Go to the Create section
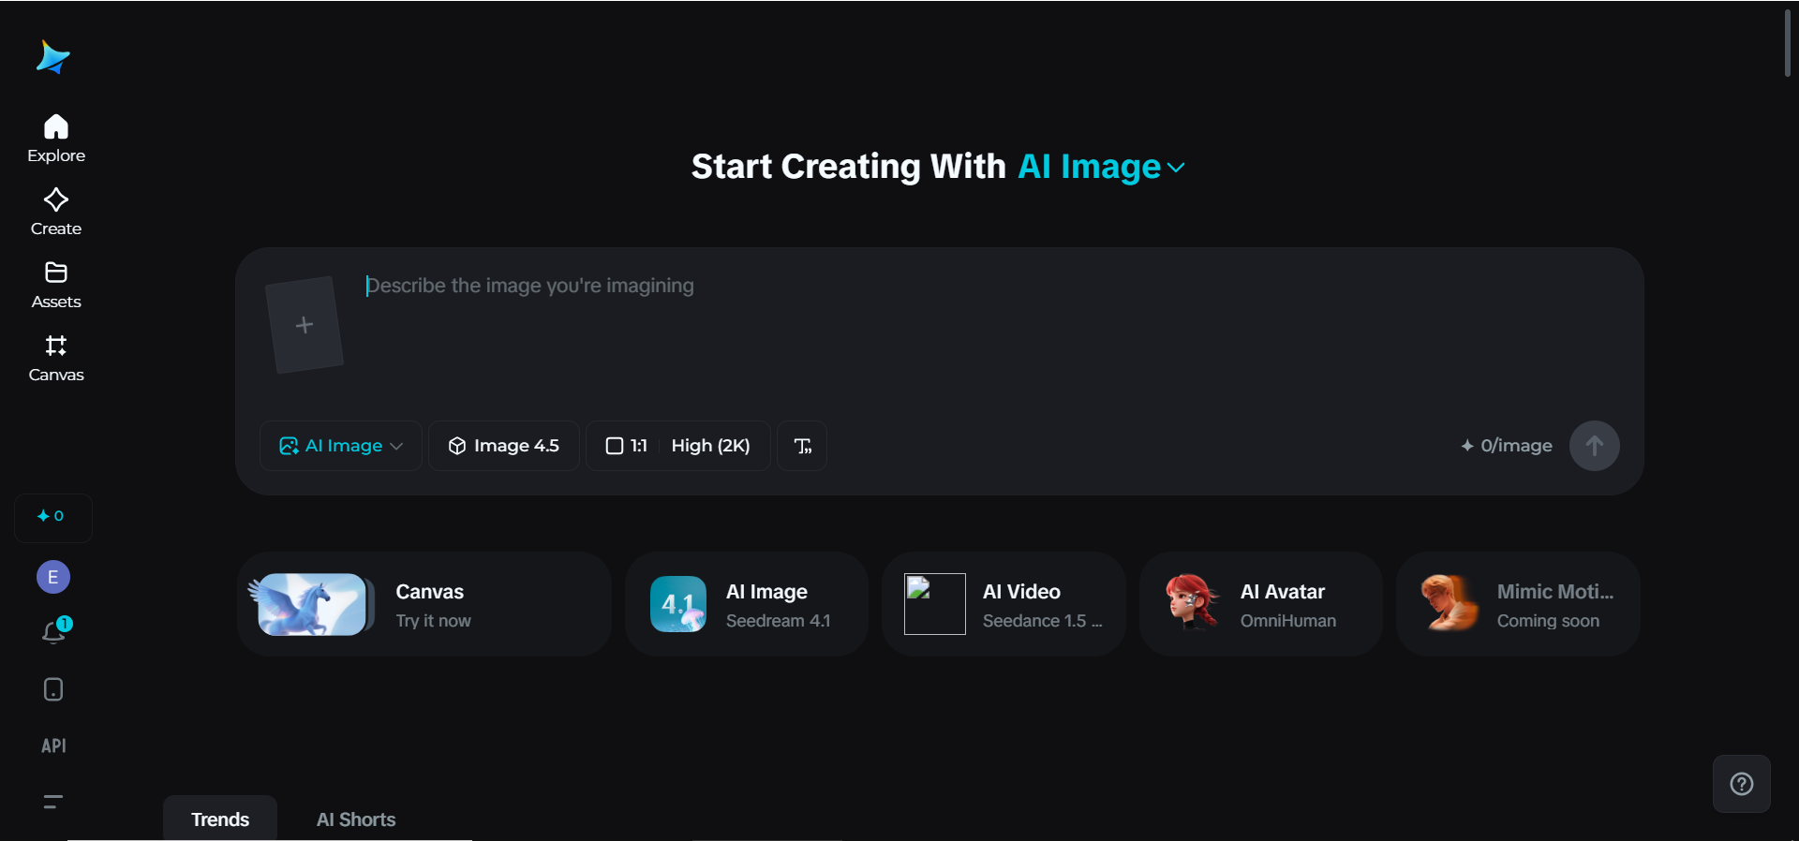Screen dimensions: 1799x841 (x=56, y=212)
